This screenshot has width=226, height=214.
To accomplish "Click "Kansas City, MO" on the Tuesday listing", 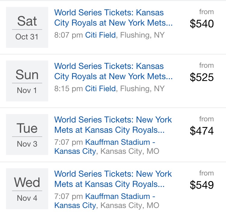I will [130, 151].
